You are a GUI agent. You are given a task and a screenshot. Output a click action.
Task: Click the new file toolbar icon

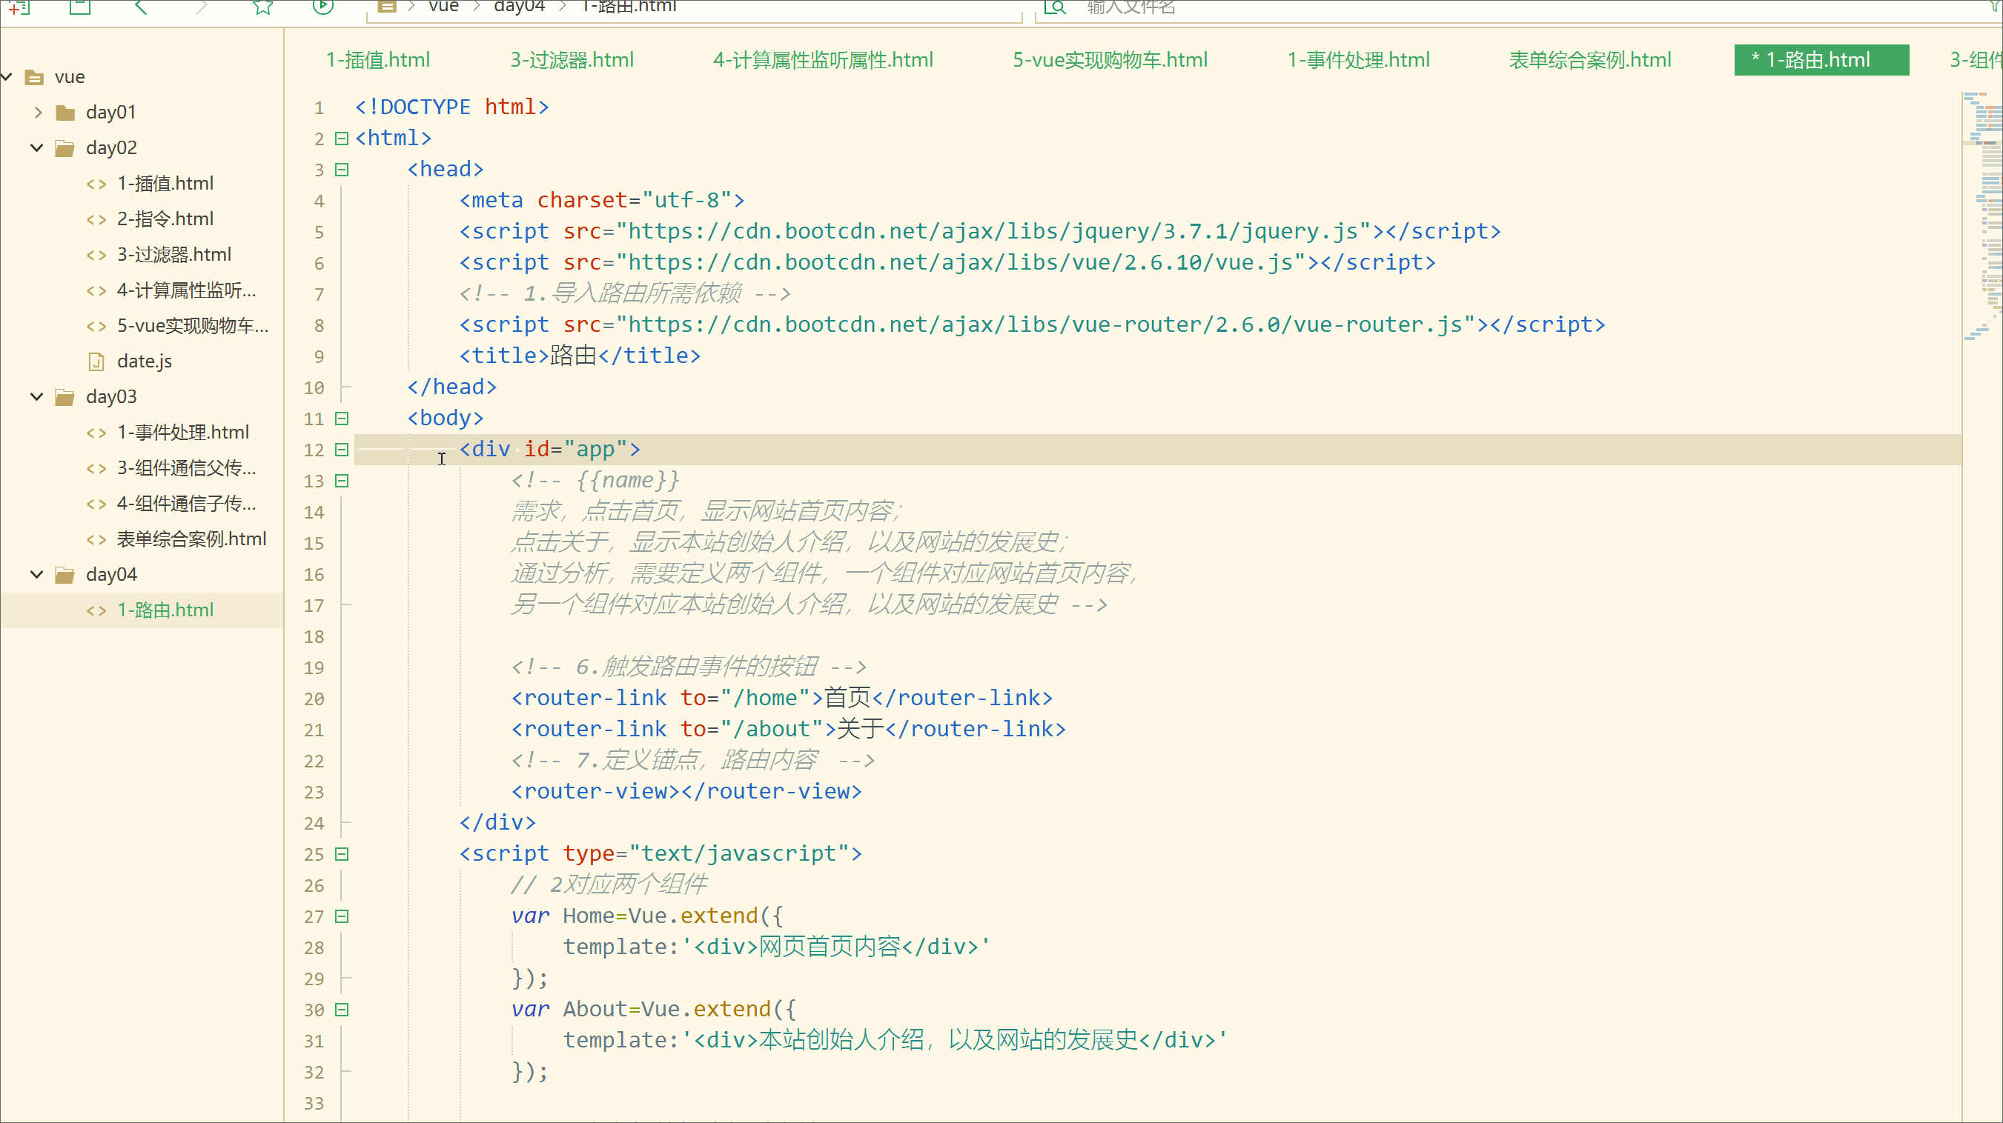(19, 7)
